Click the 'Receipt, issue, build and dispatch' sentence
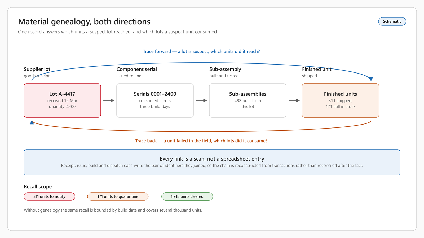 pos(212,166)
